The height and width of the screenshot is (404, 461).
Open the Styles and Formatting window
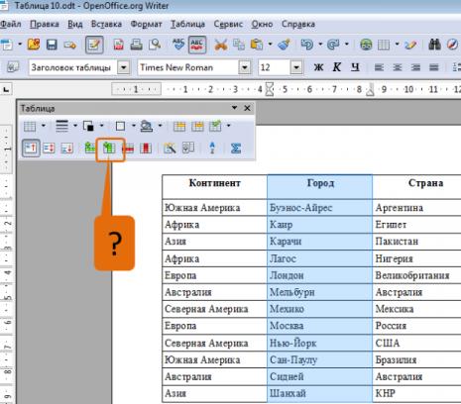pyautogui.click(x=13, y=67)
